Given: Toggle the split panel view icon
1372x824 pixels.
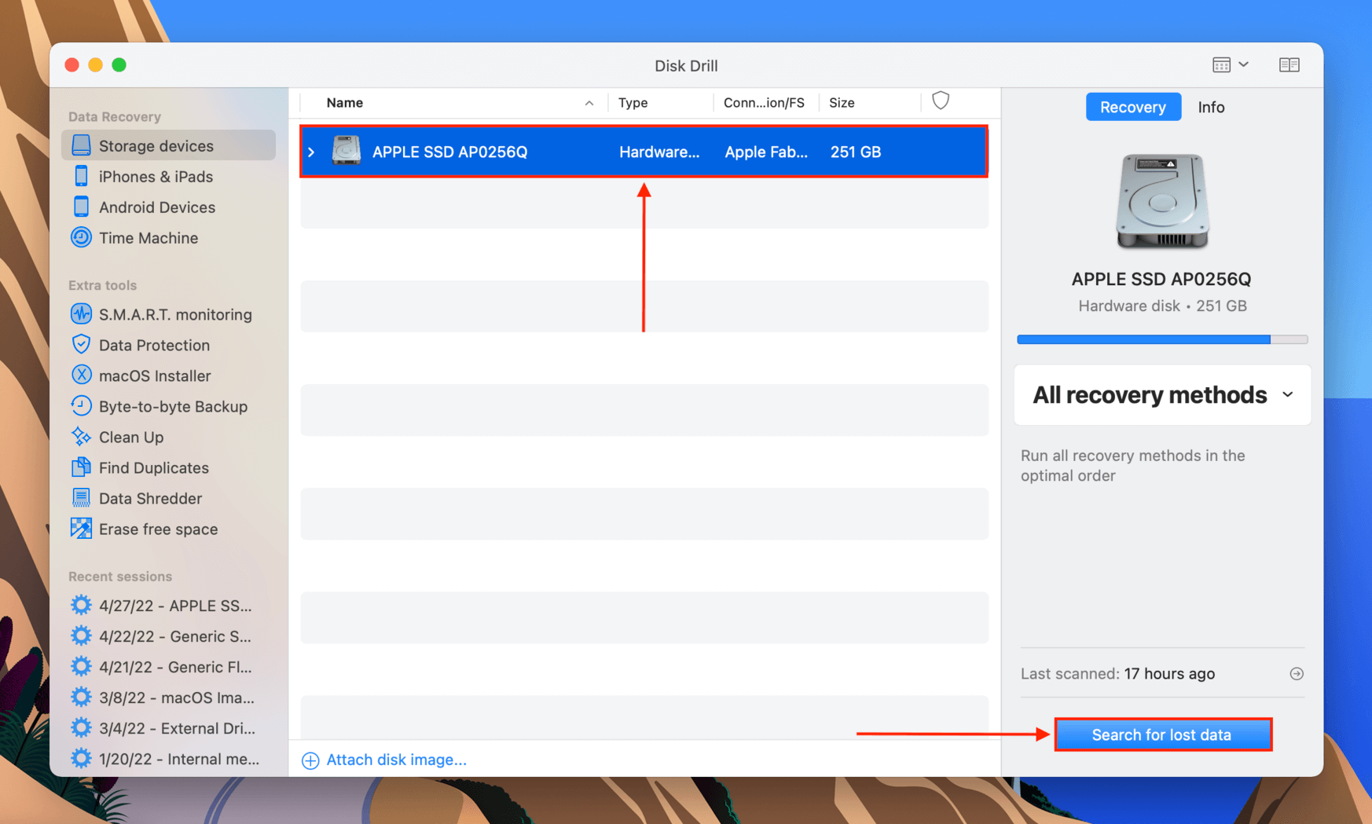Looking at the screenshot, I should tap(1289, 65).
